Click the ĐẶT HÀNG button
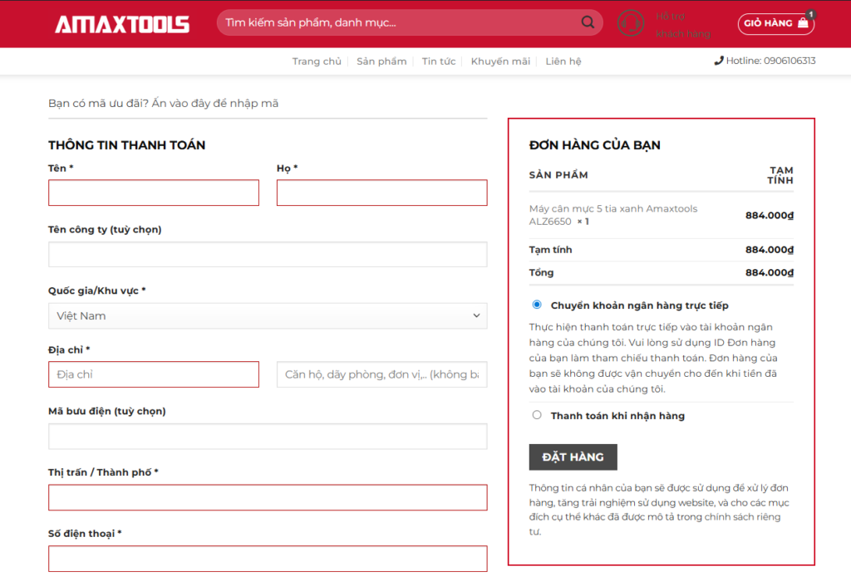This screenshot has height=586, width=851. [x=573, y=457]
